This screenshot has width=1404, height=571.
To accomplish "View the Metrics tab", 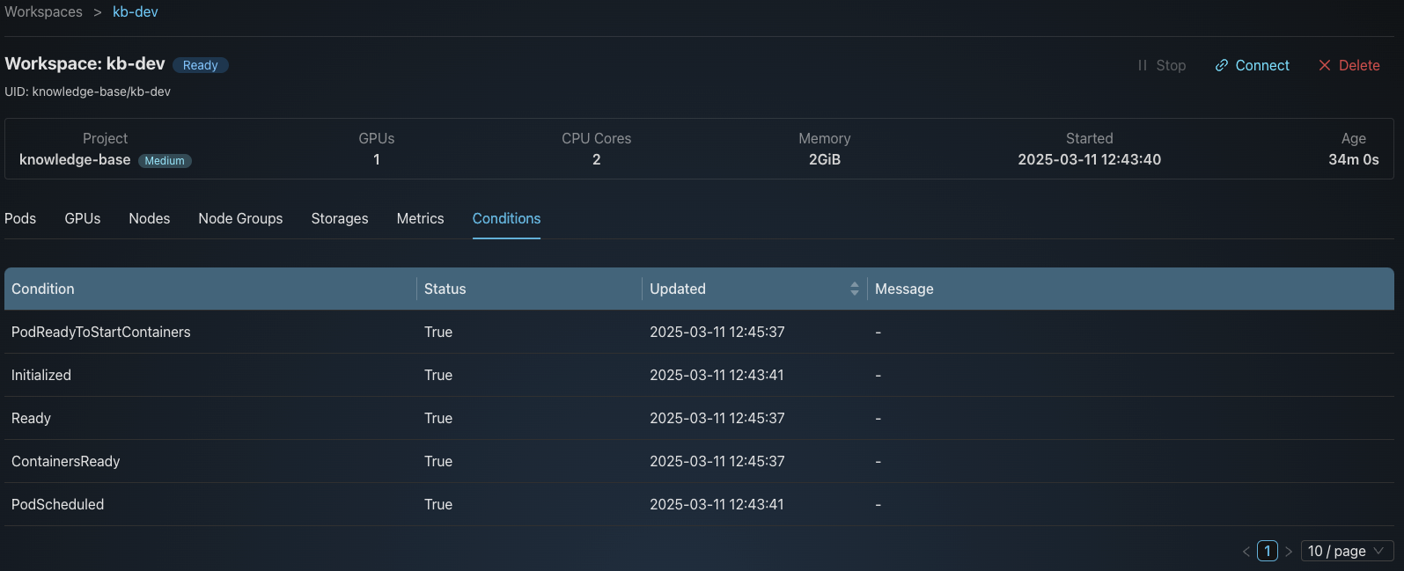I will point(420,218).
